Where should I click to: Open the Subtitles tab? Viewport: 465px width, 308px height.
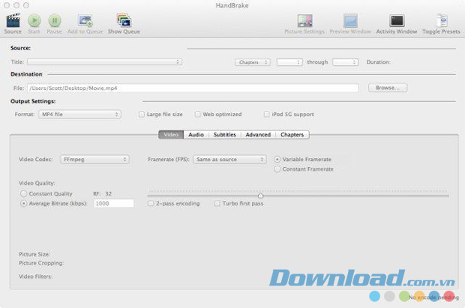224,135
